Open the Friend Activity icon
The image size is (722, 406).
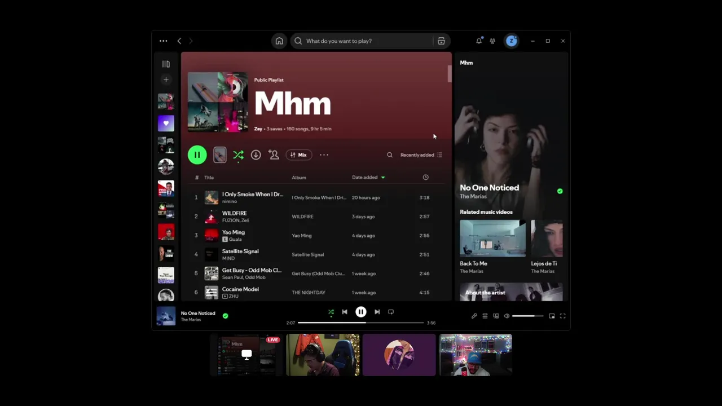click(492, 41)
